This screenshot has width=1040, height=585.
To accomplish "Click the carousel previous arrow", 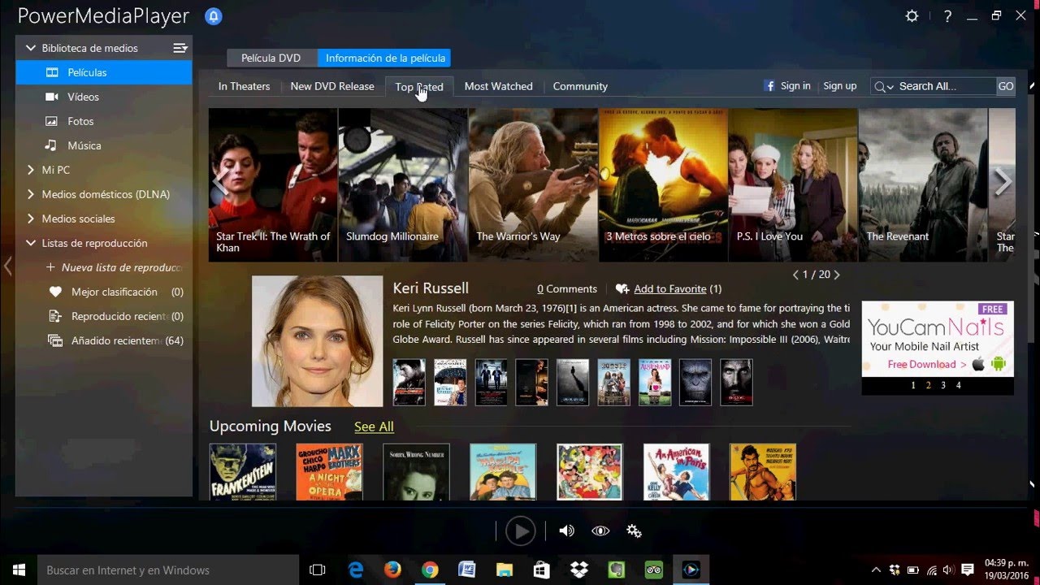I will 219,182.
